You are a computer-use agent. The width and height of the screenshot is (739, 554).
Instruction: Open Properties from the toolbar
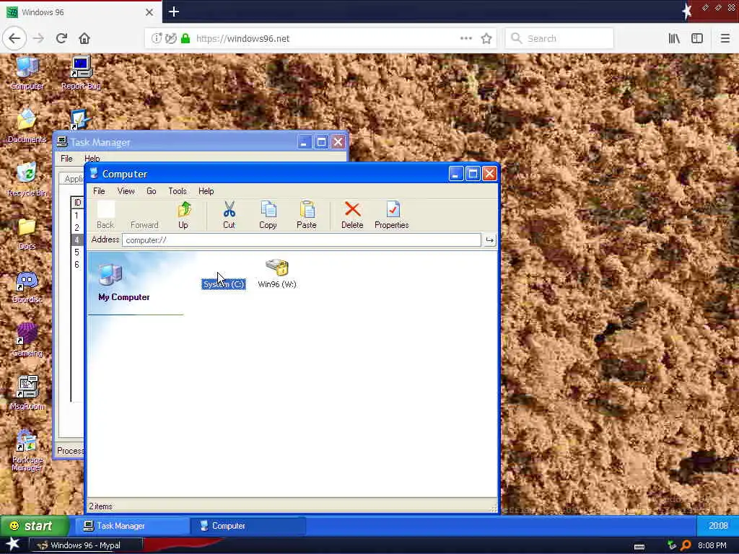pyautogui.click(x=392, y=215)
